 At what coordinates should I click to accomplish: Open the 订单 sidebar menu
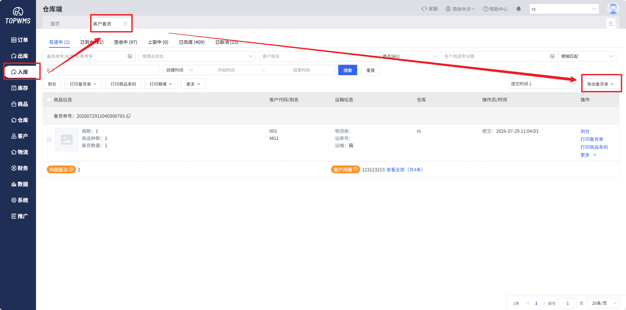point(20,40)
